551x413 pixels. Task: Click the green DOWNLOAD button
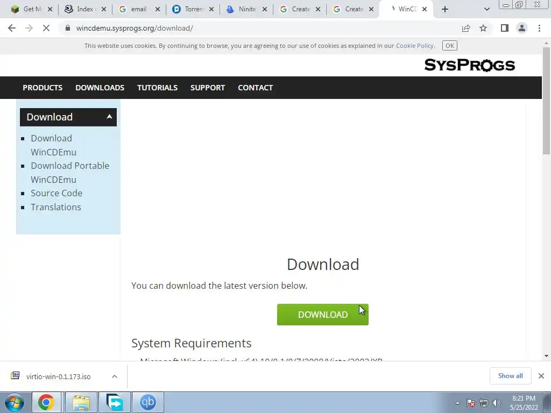(323, 314)
